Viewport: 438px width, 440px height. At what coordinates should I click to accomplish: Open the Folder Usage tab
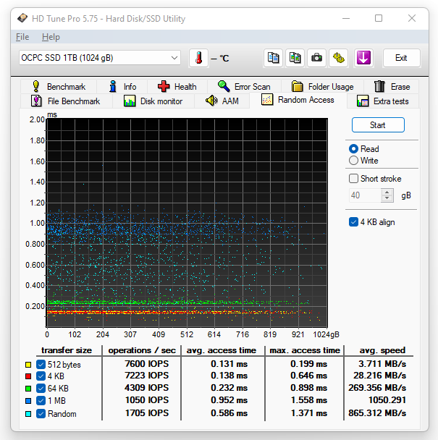pyautogui.click(x=323, y=86)
